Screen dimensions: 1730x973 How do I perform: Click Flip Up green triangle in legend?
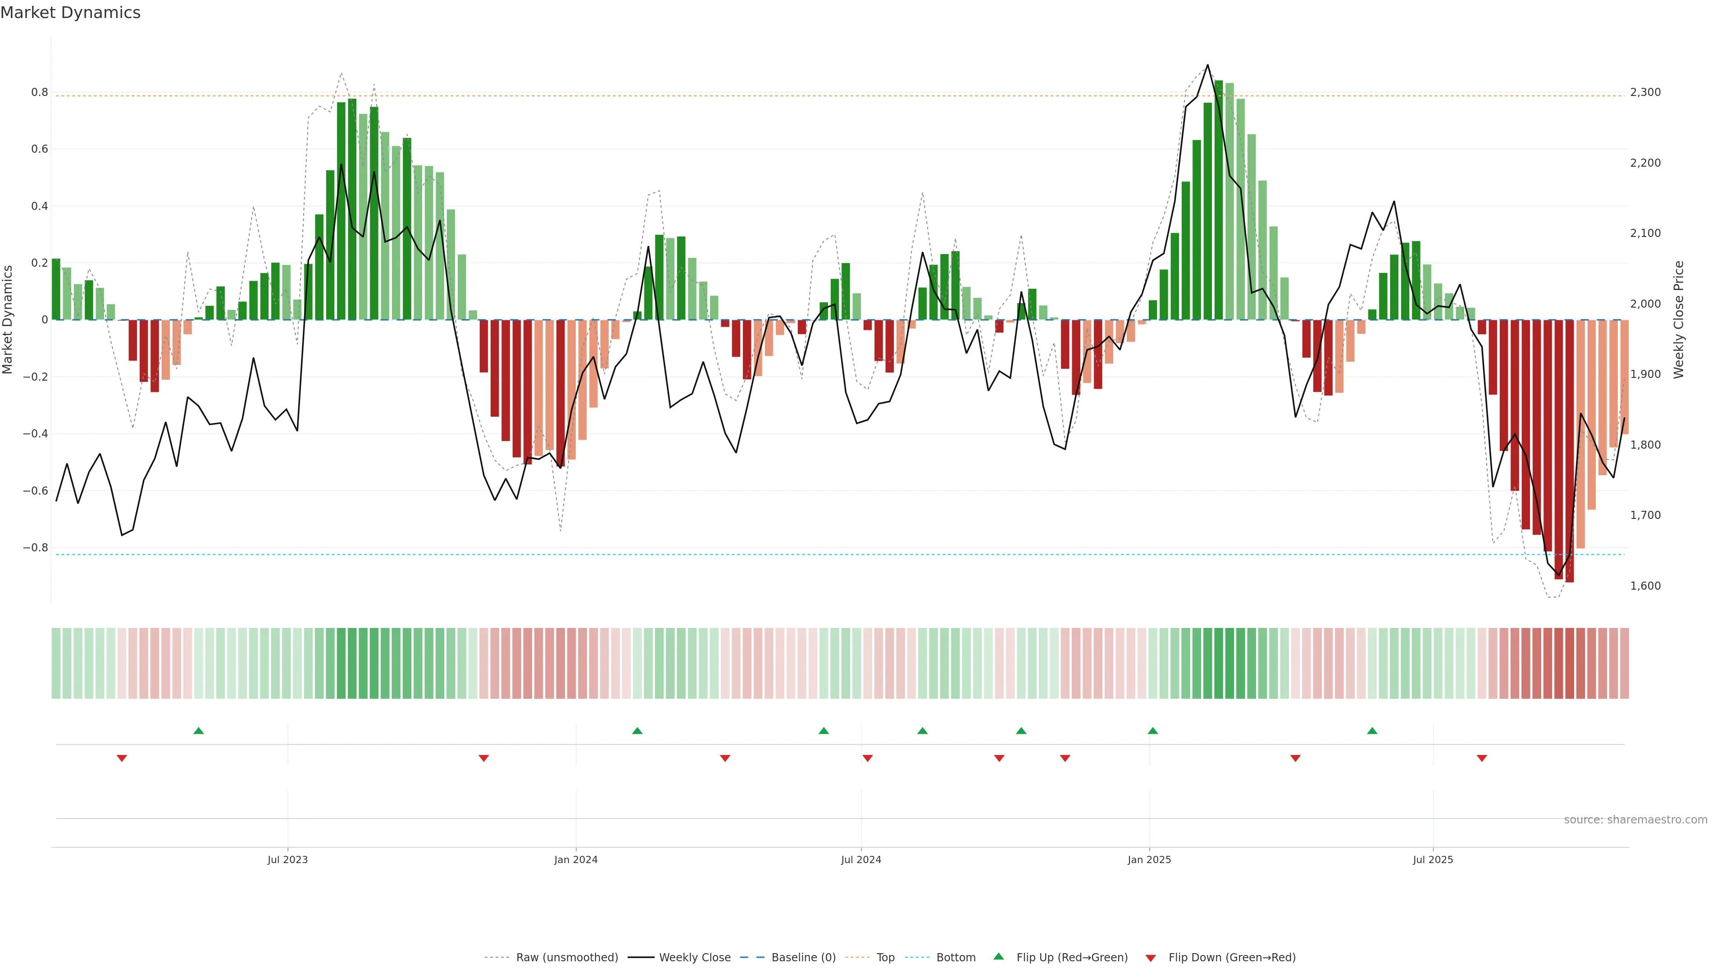999,956
